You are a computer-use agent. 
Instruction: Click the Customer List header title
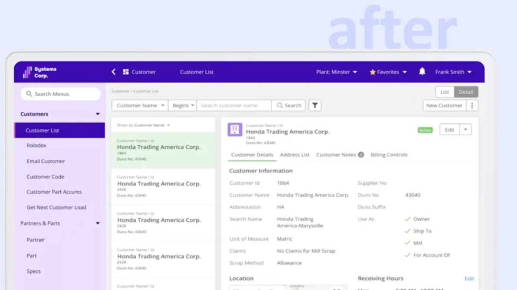point(196,72)
